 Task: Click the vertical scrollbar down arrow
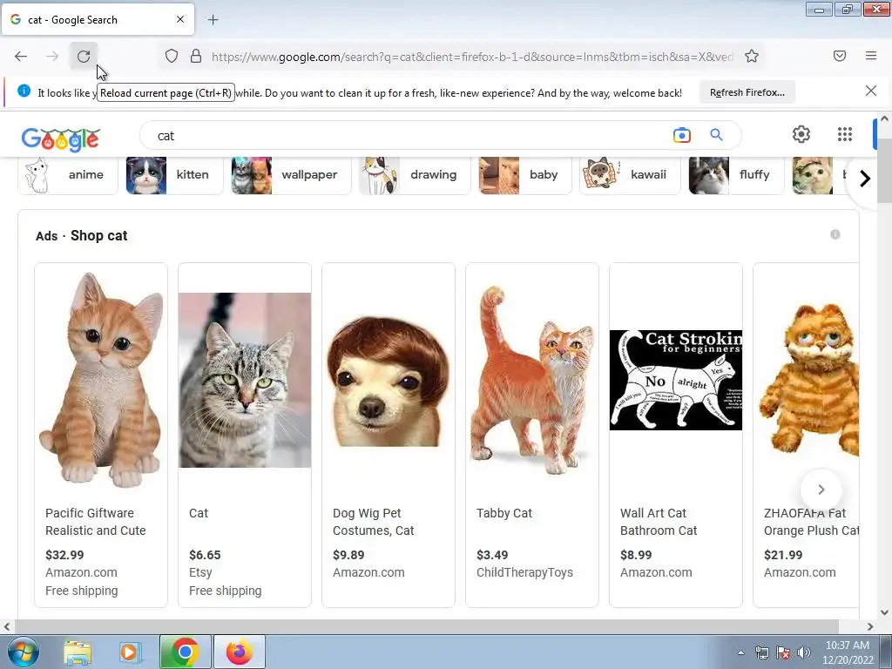tap(884, 612)
